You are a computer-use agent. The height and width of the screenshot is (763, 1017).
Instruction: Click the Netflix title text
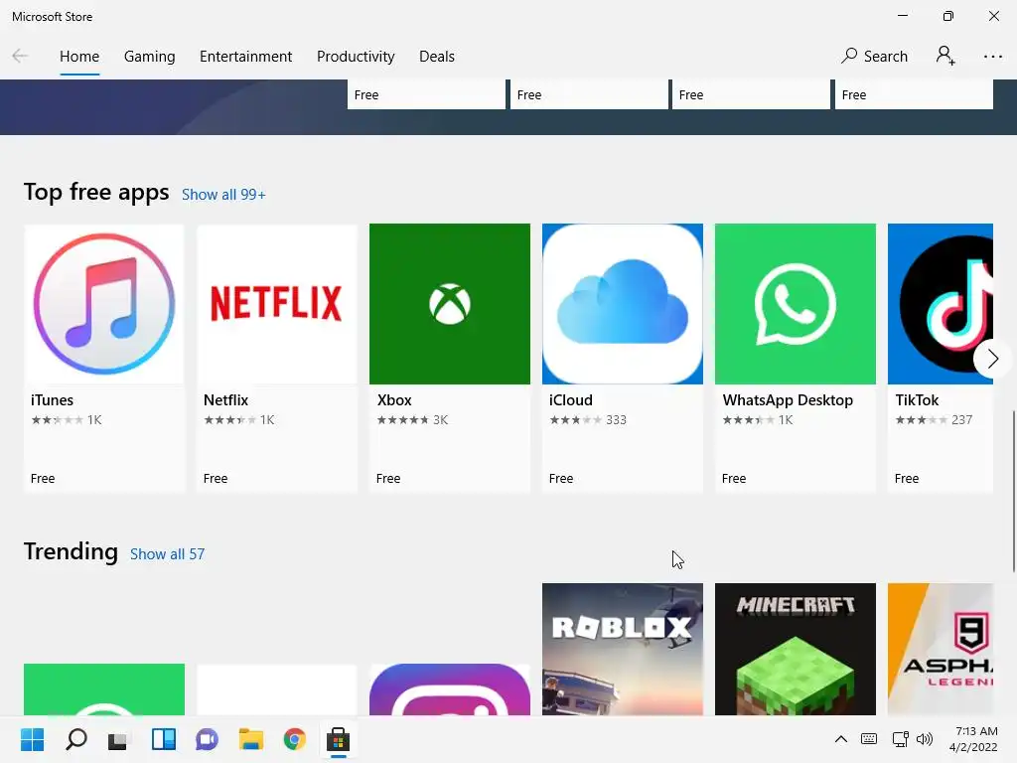pyautogui.click(x=225, y=400)
